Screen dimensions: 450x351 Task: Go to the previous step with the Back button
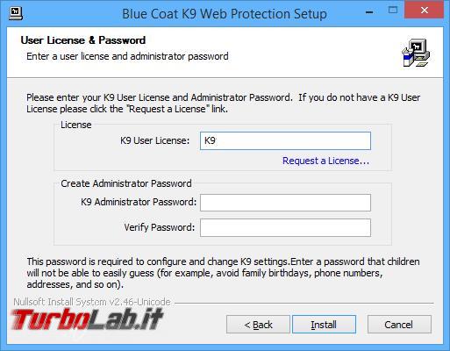[x=258, y=325]
